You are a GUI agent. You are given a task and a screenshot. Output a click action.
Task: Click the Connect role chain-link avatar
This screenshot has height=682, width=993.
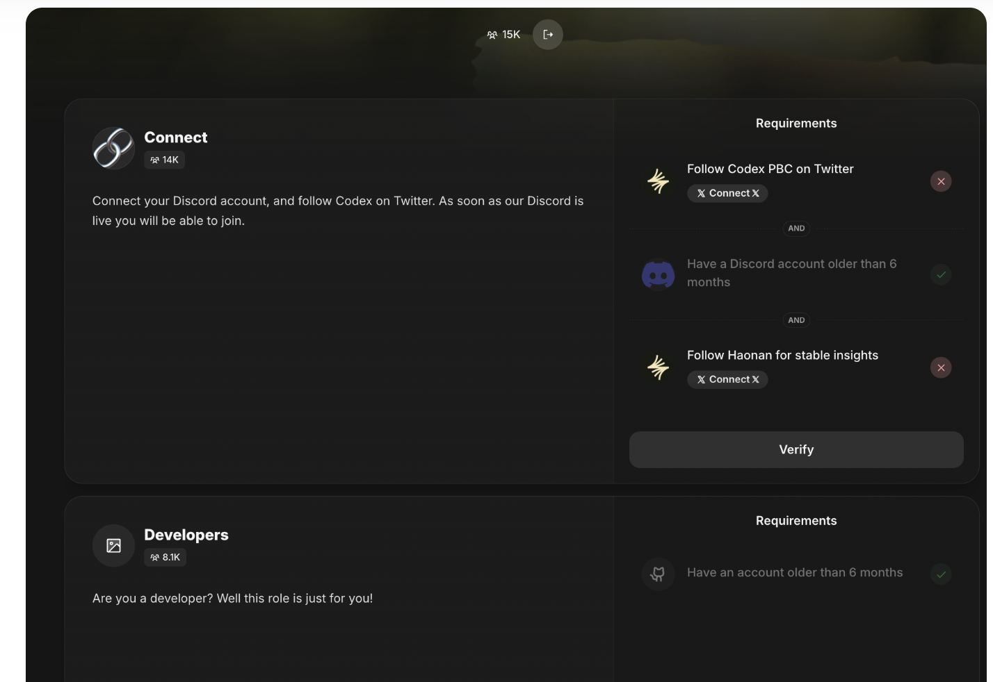coord(113,148)
